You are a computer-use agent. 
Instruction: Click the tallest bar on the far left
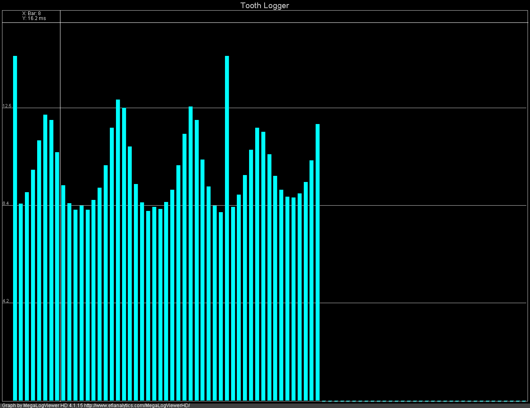(15, 163)
